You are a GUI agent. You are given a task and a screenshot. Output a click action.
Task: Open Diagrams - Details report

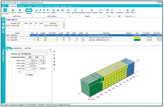(x=92, y=11)
